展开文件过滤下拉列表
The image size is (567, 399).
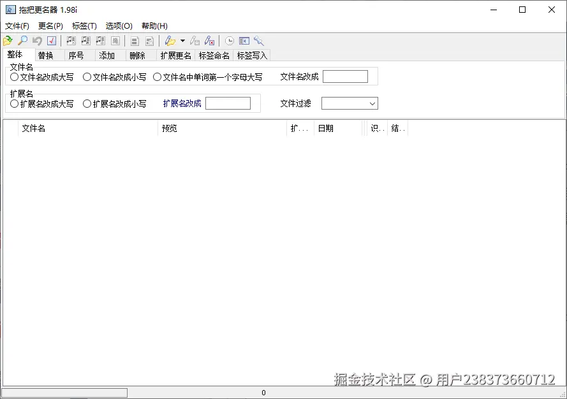(371, 103)
